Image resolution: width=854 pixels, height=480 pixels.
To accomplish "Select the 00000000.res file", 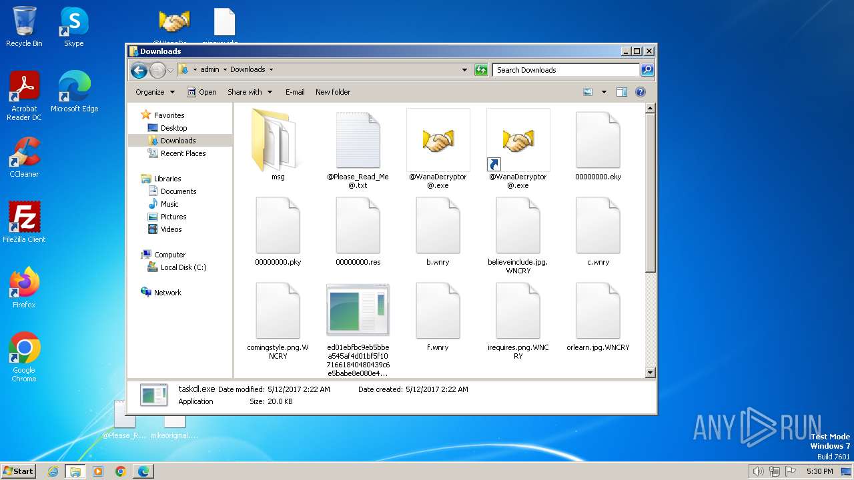I will [358, 231].
